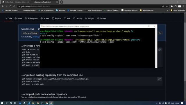This screenshot has width=186, height=105.
Task: Show hidden system tray icons
Action: 157,103
